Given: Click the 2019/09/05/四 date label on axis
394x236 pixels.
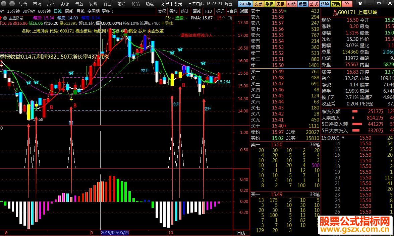Looking at the screenshot, I should pos(115,233).
